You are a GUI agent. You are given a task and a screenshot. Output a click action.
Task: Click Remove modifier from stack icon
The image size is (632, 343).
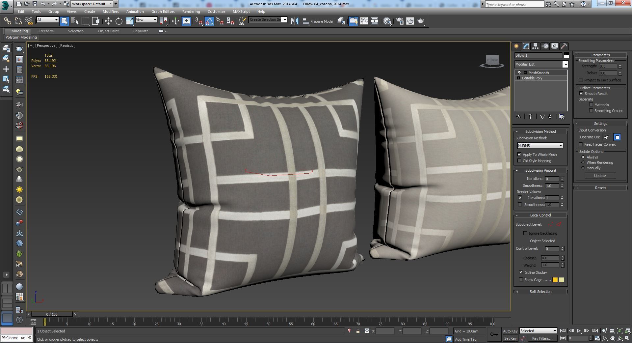coord(550,117)
